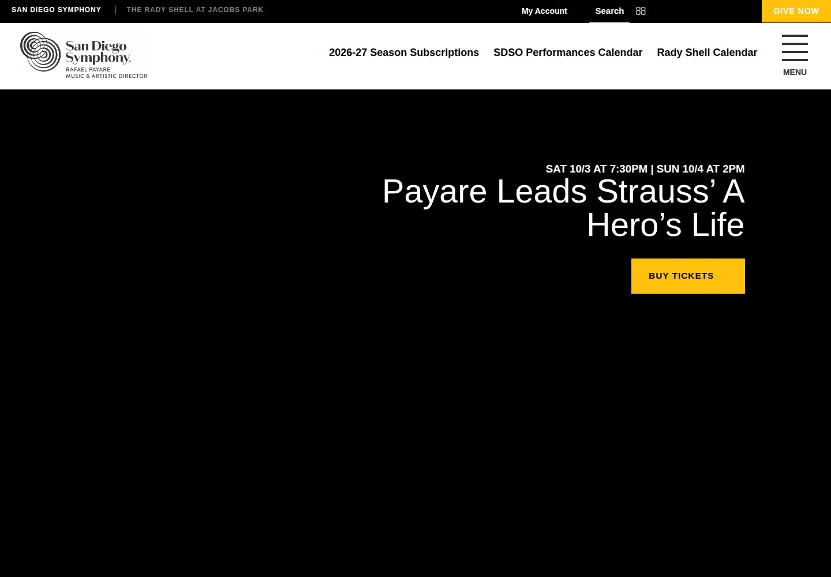Open Payare Leads Strauss' A Hero's Life heading
The height and width of the screenshot is (577, 831).
pos(563,208)
